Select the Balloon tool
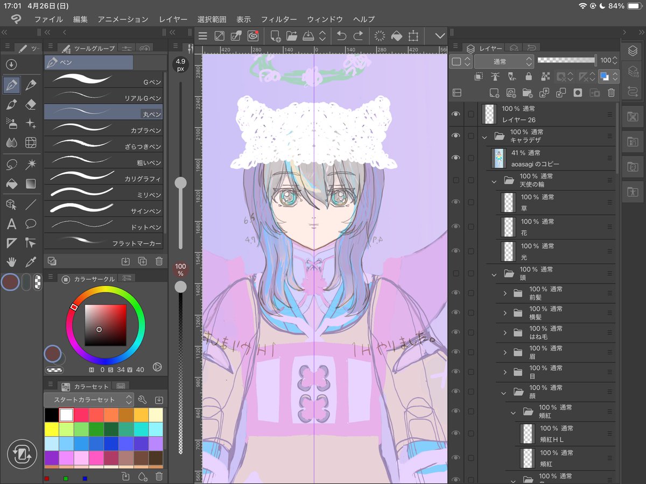Screen dimensions: 646x484 point(31,224)
